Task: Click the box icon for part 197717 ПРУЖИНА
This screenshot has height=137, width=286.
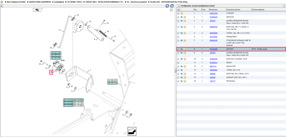Action: pos(184,81)
